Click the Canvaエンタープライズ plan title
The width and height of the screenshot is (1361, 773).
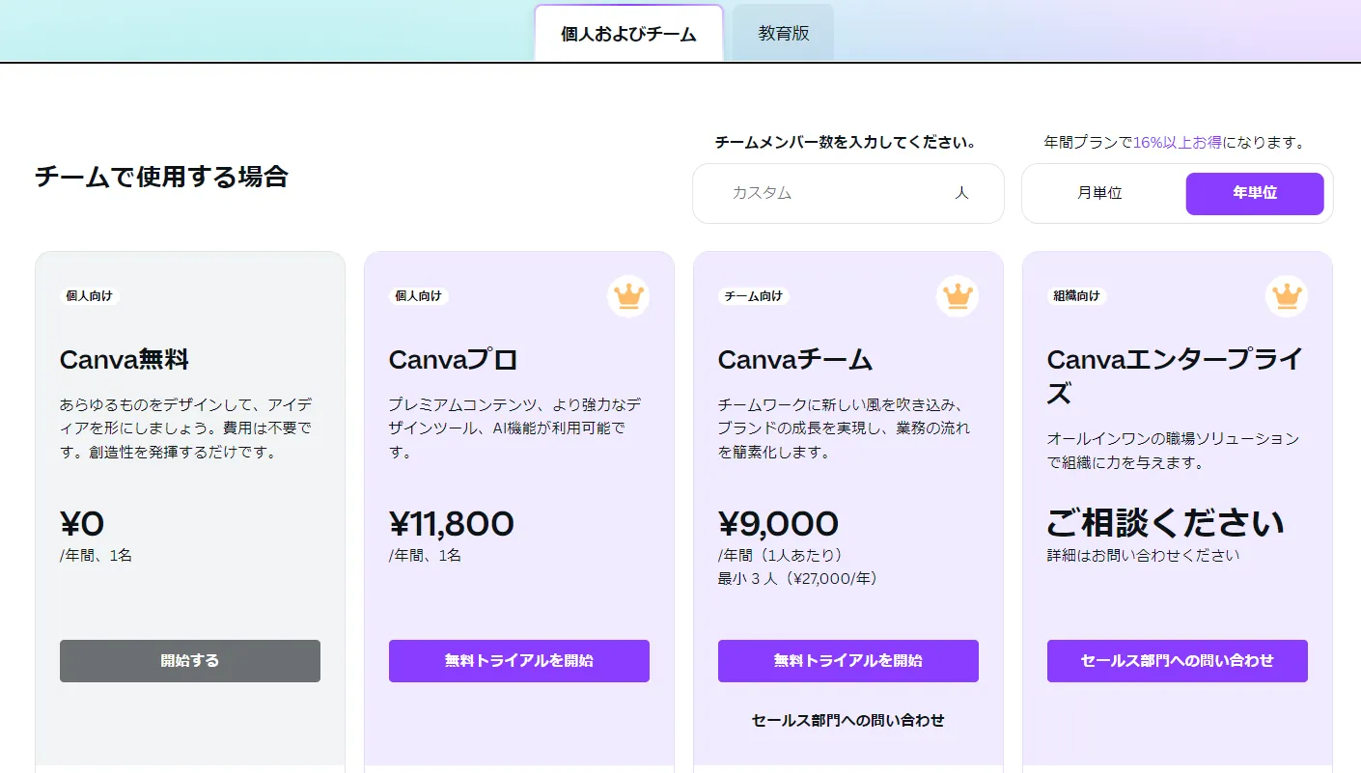1175,376
